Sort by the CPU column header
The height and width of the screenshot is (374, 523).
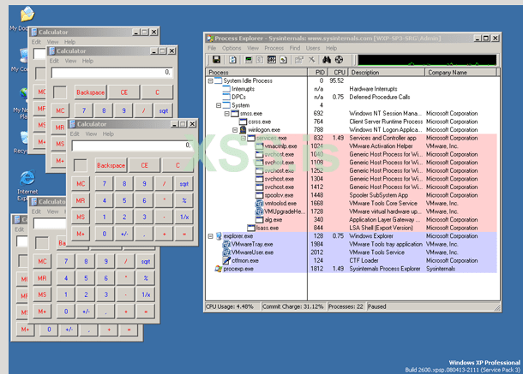[338, 73]
